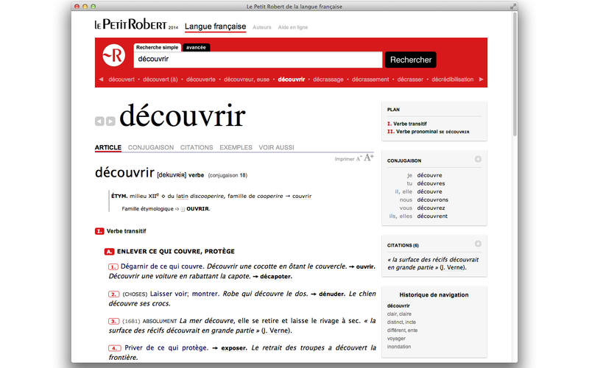Image resolution: width=589 pixels, height=368 pixels.
Task: Open word décrassement in strip
Action: click(370, 79)
